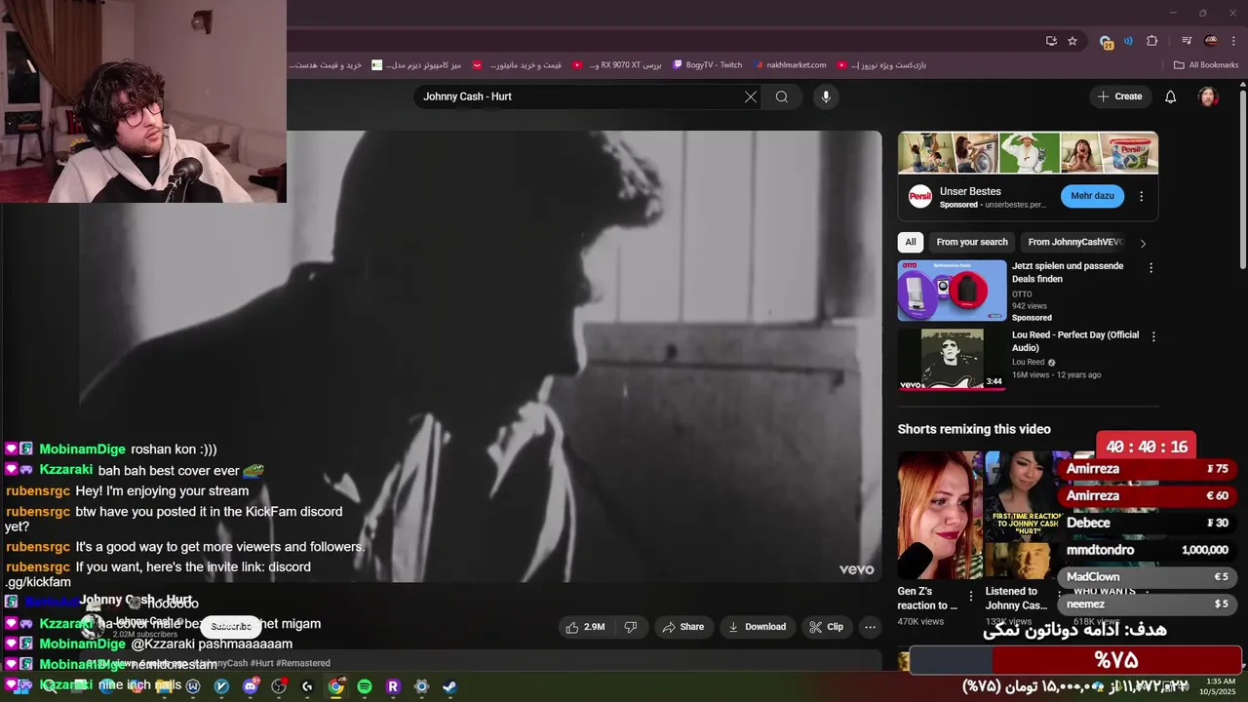Open the قیمت و خرید مانیتور bookmark
The width and height of the screenshot is (1248, 702).
click(518, 65)
